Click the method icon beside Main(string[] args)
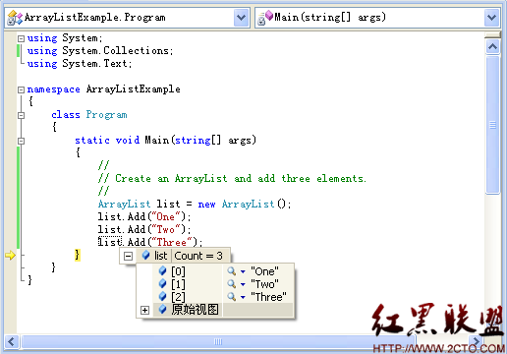Screen dimensions: 507x354 tap(265, 18)
